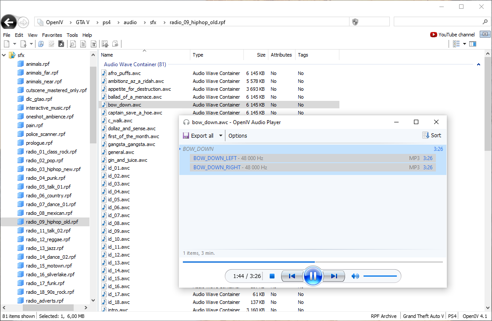Image resolution: width=492 pixels, height=321 pixels.
Task: Collapse the sfx tree node
Action: tap(4, 55)
